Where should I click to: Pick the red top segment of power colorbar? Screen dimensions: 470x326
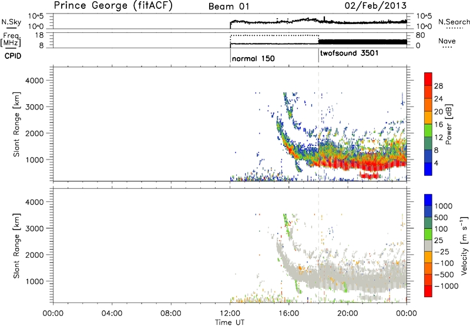pos(428,79)
